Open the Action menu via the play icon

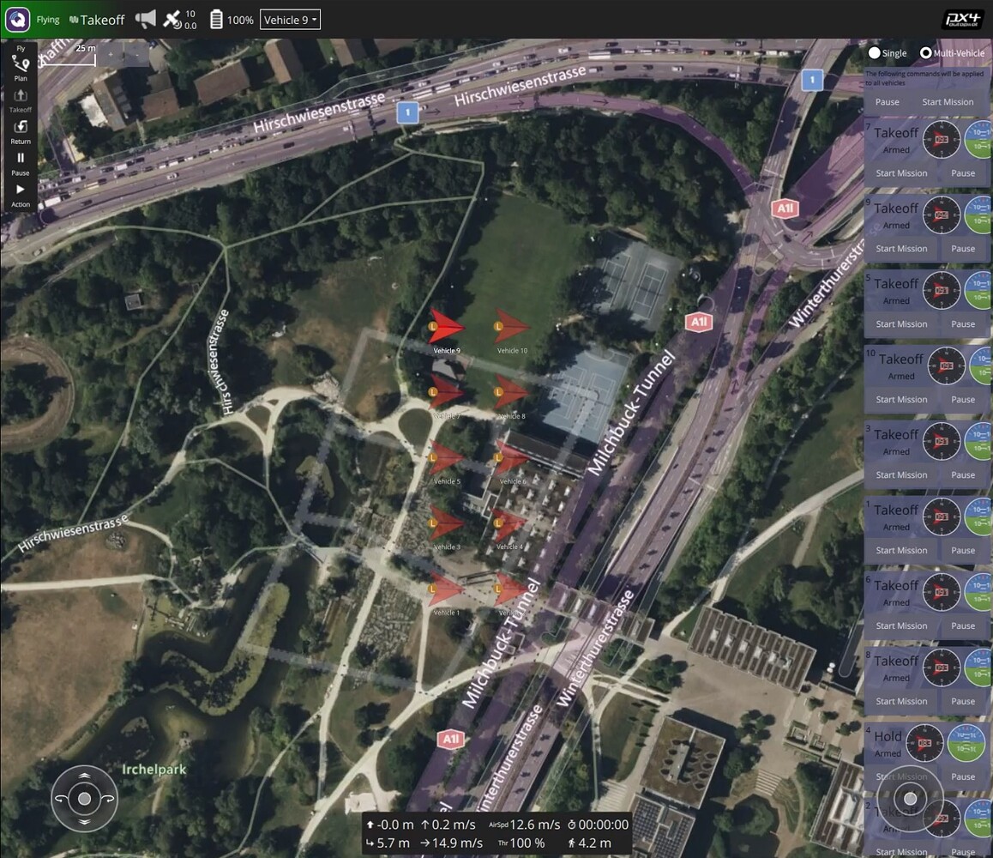coord(19,190)
